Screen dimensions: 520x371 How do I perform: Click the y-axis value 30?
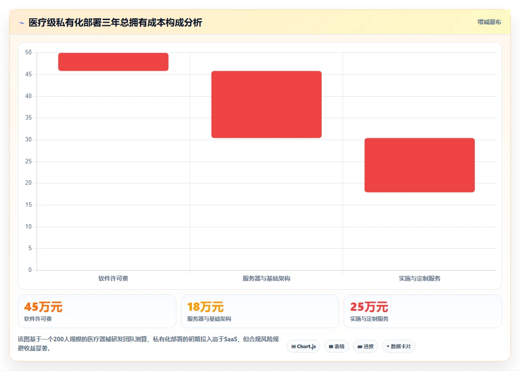pyautogui.click(x=28, y=140)
